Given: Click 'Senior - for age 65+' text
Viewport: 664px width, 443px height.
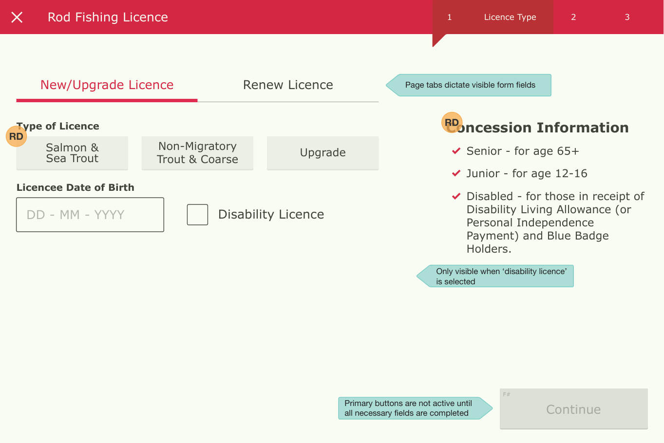Looking at the screenshot, I should [x=523, y=151].
